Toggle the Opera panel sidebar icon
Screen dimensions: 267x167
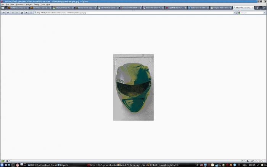(3, 8)
